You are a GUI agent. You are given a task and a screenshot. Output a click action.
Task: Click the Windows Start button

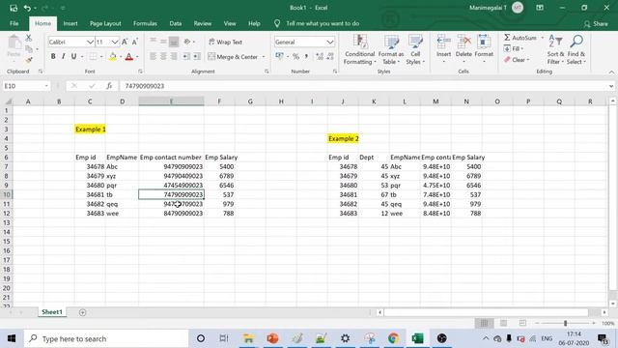pyautogui.click(x=12, y=338)
